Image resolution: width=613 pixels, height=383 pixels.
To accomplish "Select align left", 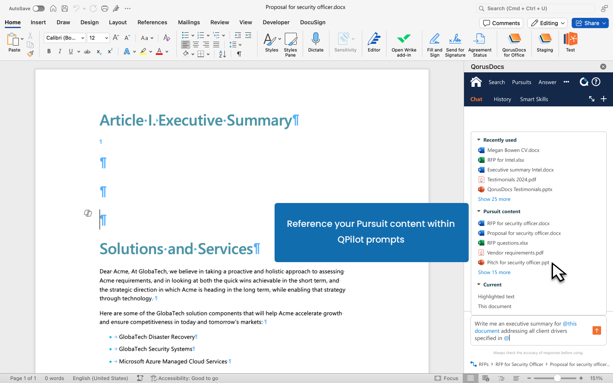I will coord(186,45).
